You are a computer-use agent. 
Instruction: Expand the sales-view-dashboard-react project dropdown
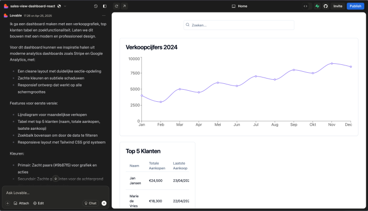pyautogui.click(x=65, y=6)
